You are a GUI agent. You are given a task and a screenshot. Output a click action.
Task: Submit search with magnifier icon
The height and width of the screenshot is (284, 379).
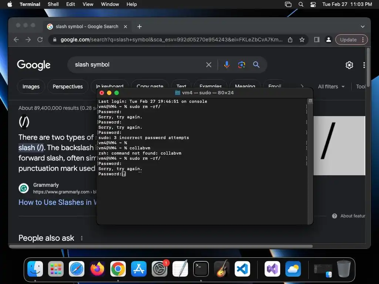tap(256, 65)
